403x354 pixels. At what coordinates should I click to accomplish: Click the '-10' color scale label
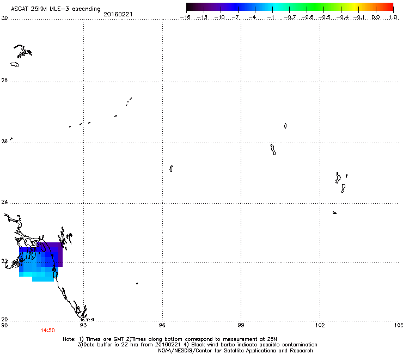point(219,17)
